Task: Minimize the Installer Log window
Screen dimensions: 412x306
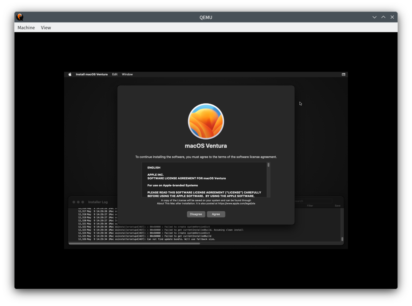Action: [x=78, y=202]
